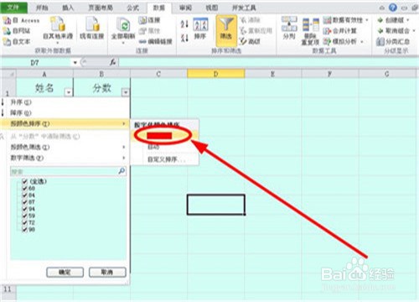Click the 确定 OK button
Viewport: 419px width, 302px height.
coord(65,272)
